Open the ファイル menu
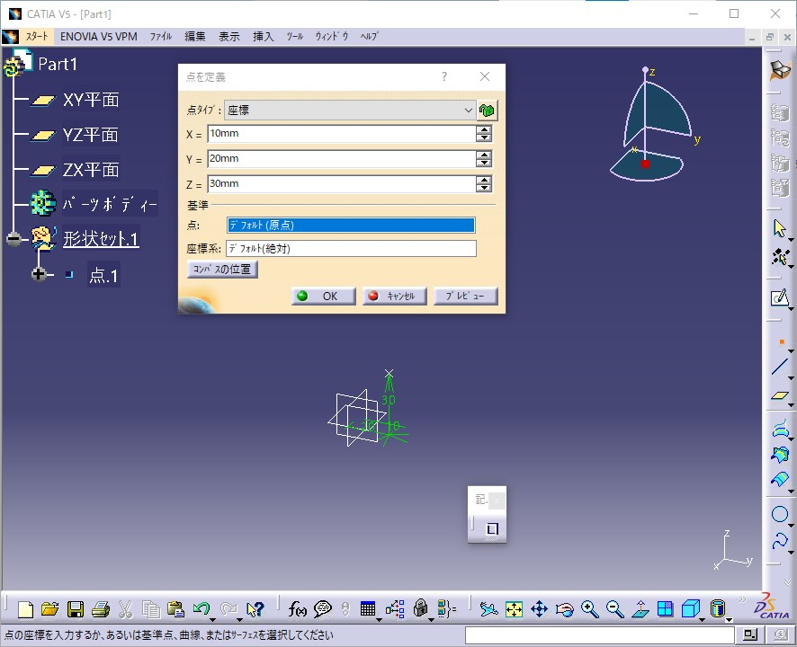Image resolution: width=797 pixels, height=647 pixels. [161, 37]
